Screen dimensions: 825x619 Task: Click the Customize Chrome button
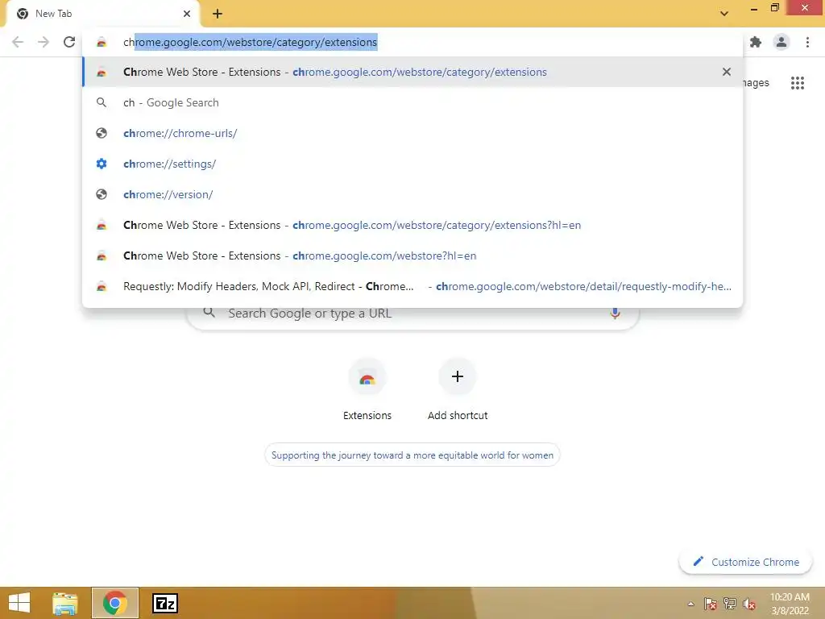pos(745,562)
